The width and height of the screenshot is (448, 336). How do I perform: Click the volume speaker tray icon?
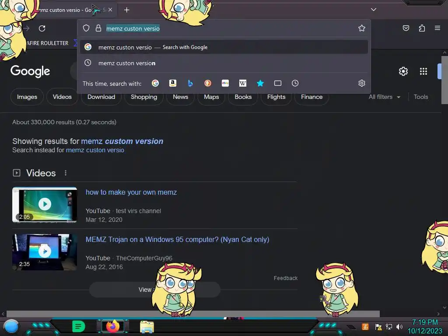pos(399,326)
